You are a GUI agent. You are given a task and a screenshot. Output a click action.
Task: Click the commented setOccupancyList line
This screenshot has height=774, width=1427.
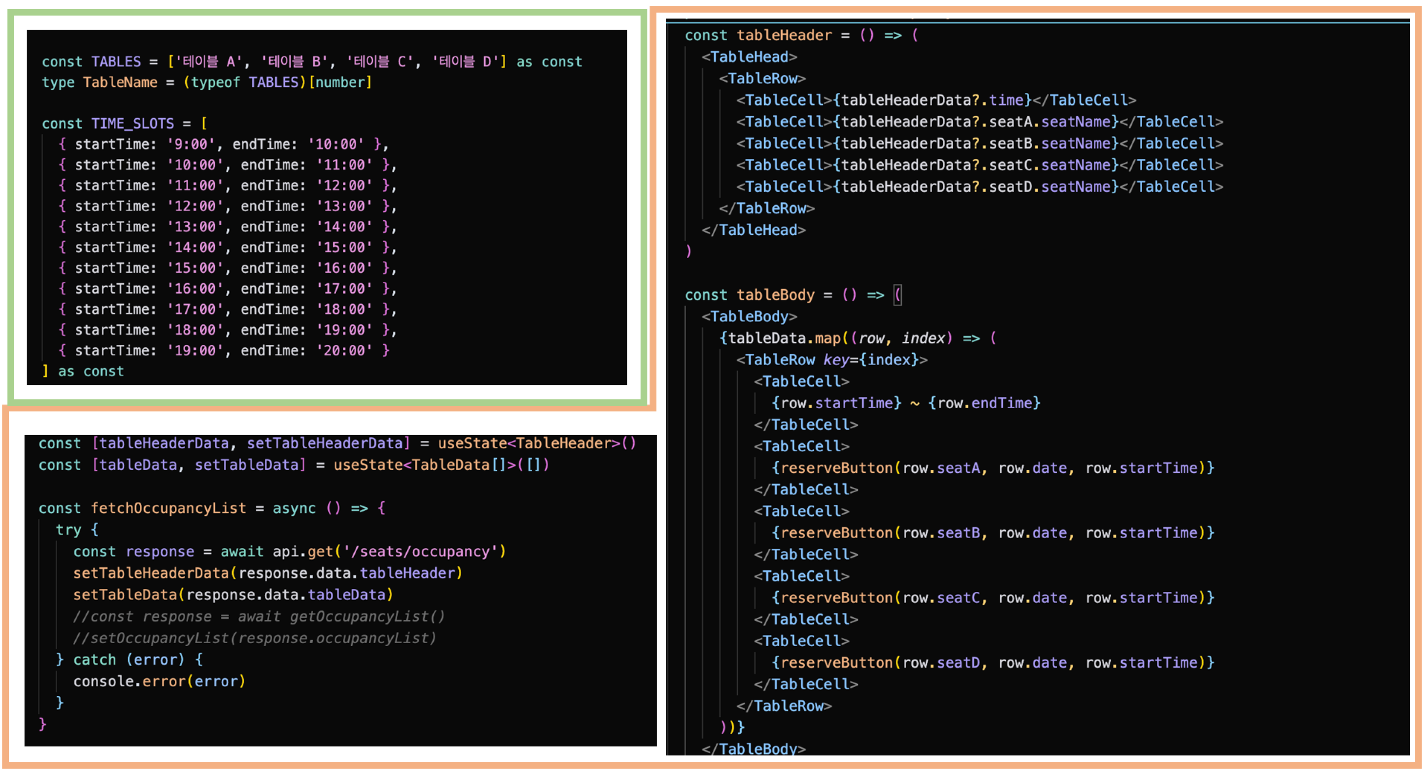[255, 638]
